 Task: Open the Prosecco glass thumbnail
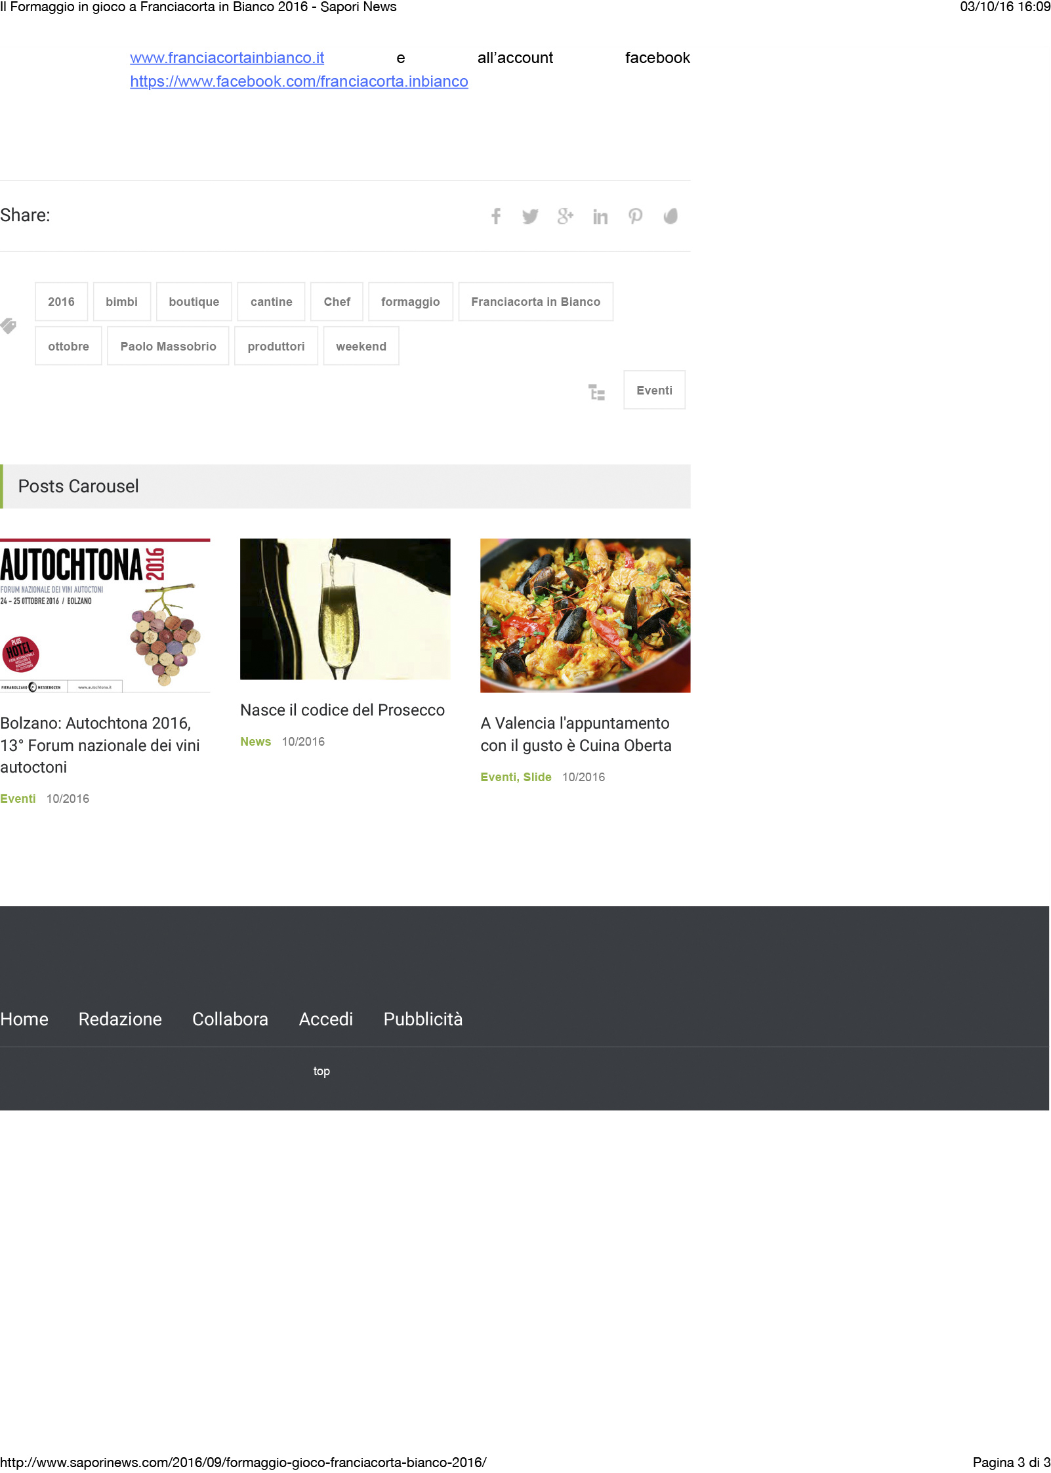tap(345, 609)
